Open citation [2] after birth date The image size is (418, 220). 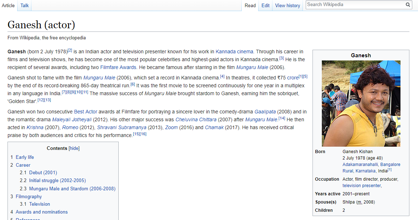coord(70,50)
